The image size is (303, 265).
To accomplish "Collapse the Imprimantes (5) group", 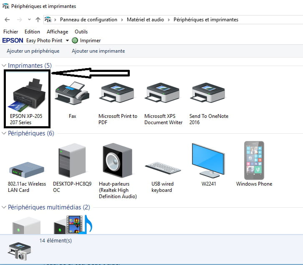I will (x=4, y=66).
